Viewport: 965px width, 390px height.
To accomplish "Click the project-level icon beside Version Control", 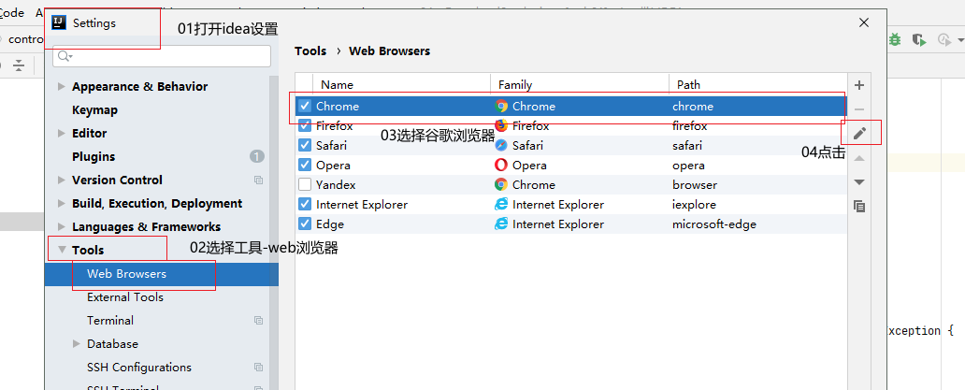I will 258,181.
